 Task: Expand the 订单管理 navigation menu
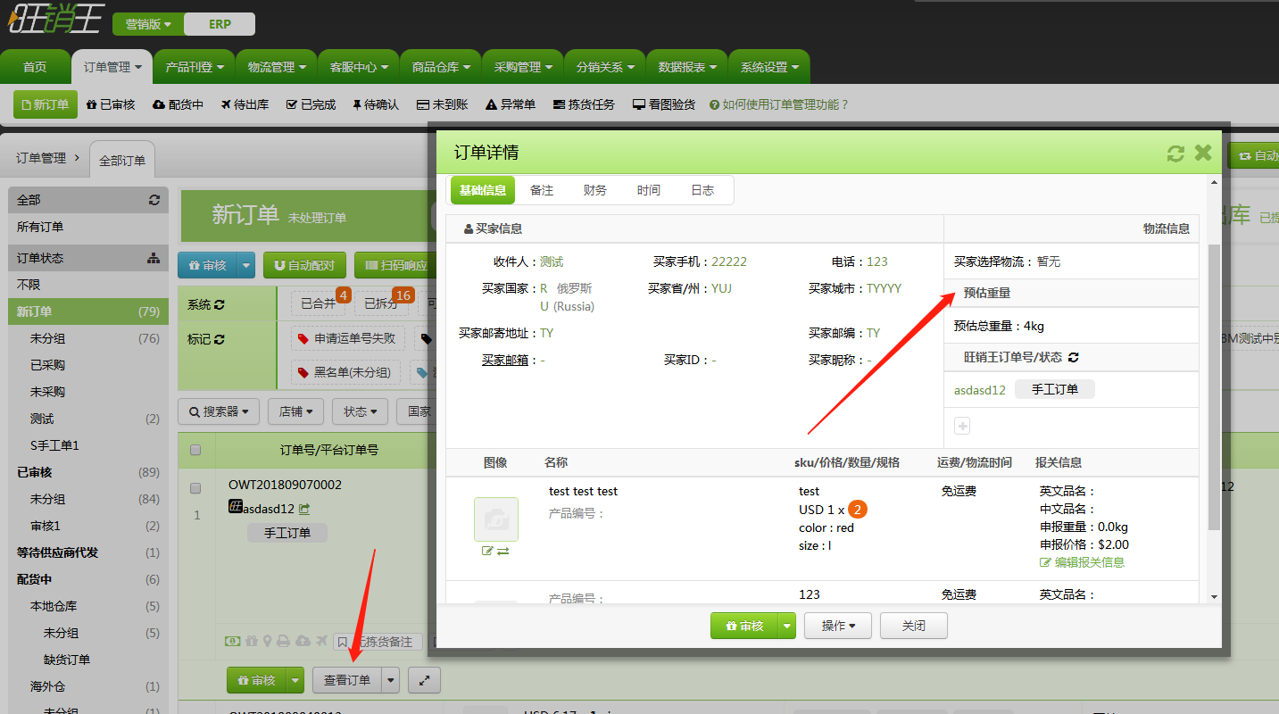pos(112,67)
